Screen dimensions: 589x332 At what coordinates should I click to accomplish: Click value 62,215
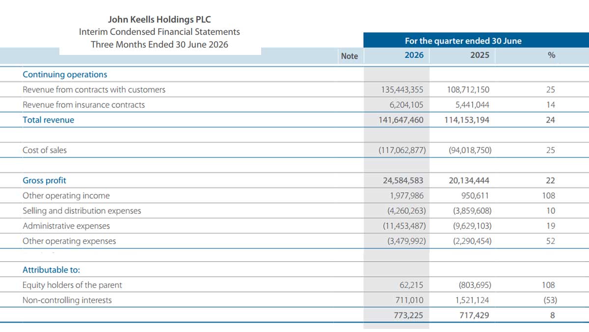[412, 285]
